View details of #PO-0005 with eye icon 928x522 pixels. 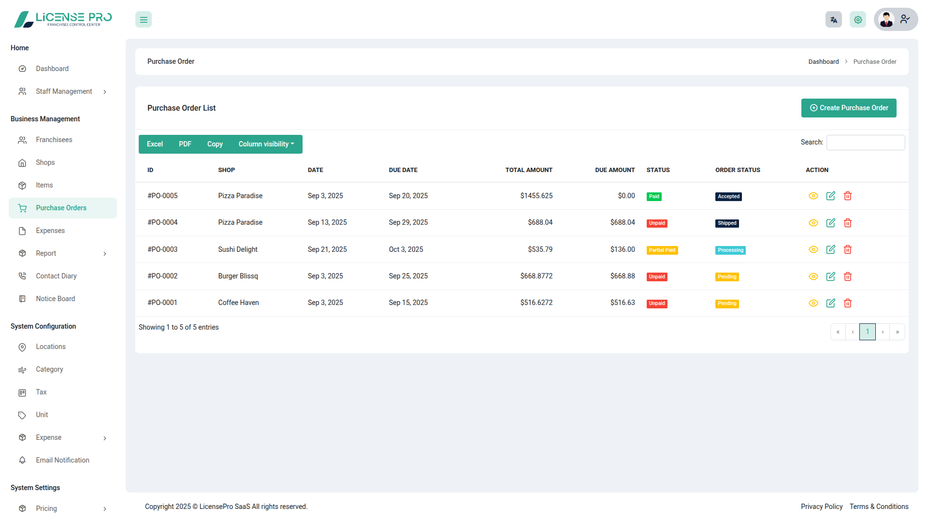coord(813,196)
